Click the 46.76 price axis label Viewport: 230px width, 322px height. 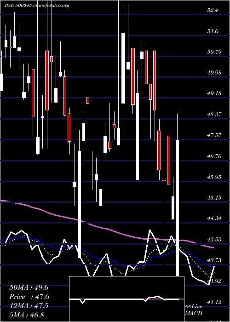214,156
